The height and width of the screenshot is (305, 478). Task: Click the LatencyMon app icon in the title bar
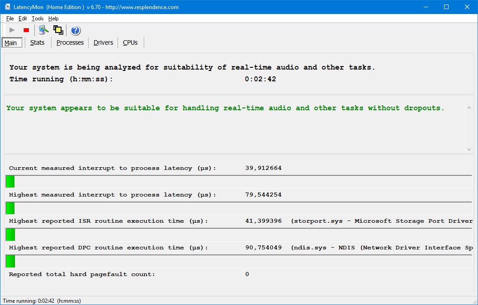[8, 7]
